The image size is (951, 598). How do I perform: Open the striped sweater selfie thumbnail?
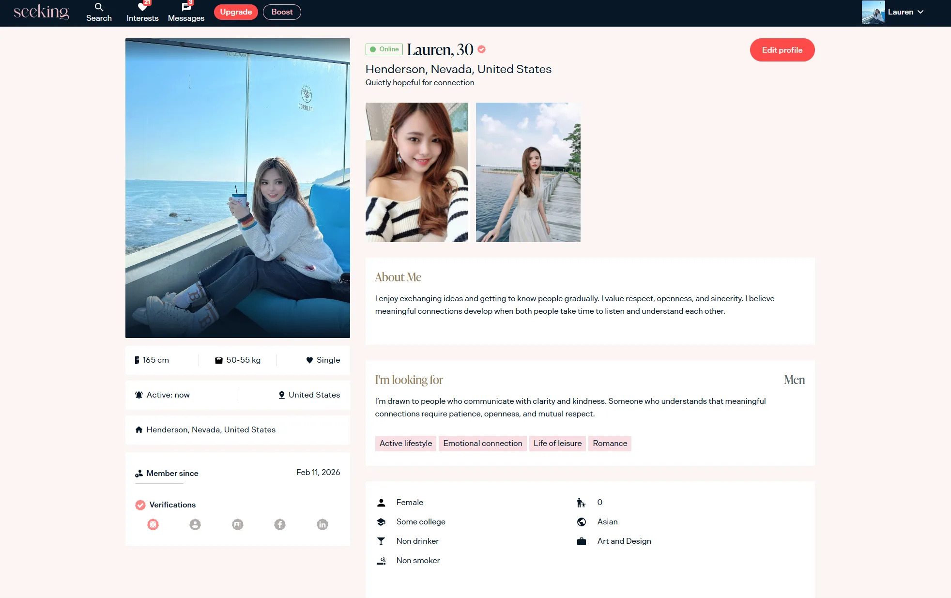[x=416, y=172]
